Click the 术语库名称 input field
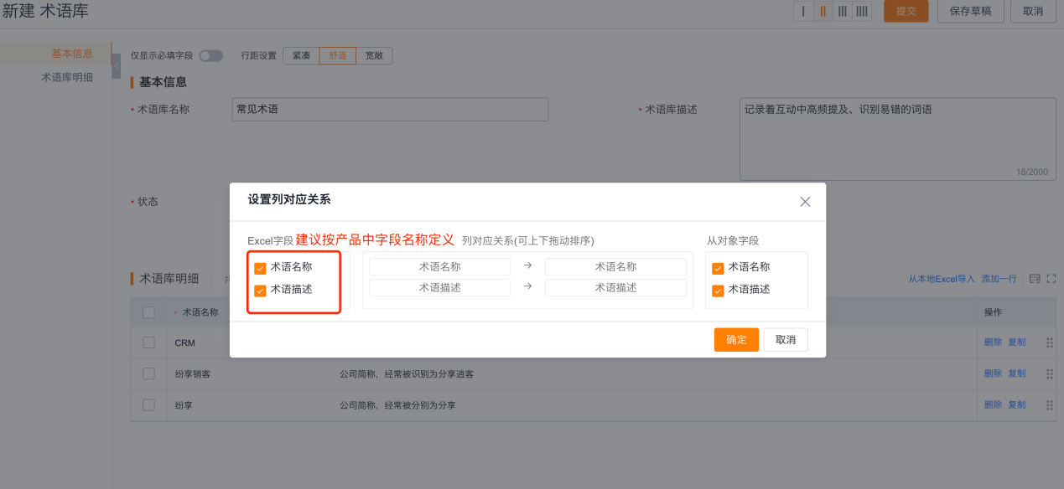The width and height of the screenshot is (1064, 489). 390,110
